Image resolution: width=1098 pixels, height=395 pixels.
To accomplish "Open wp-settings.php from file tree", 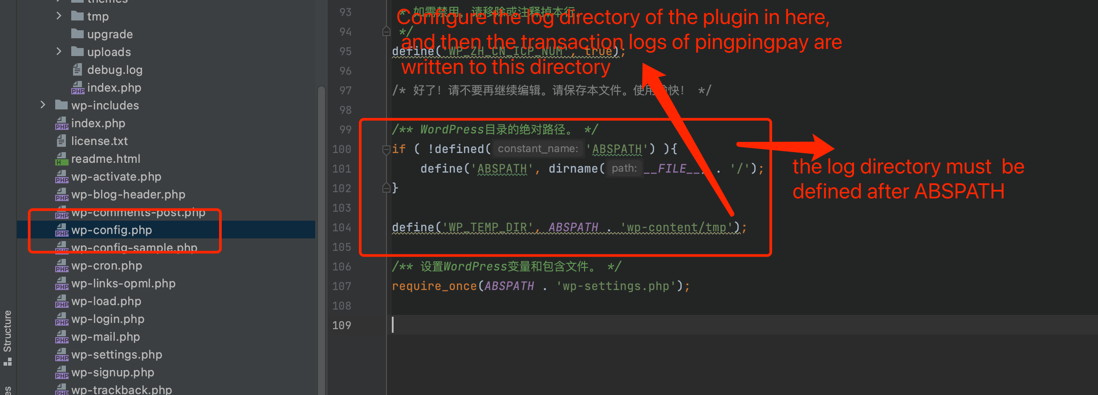I will pos(117,355).
